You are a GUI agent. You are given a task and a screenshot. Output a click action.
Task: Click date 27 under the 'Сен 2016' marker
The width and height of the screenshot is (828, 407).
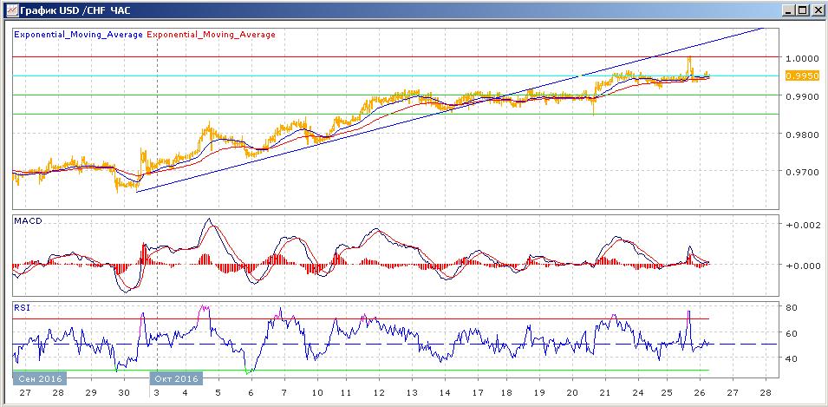pyautogui.click(x=25, y=394)
